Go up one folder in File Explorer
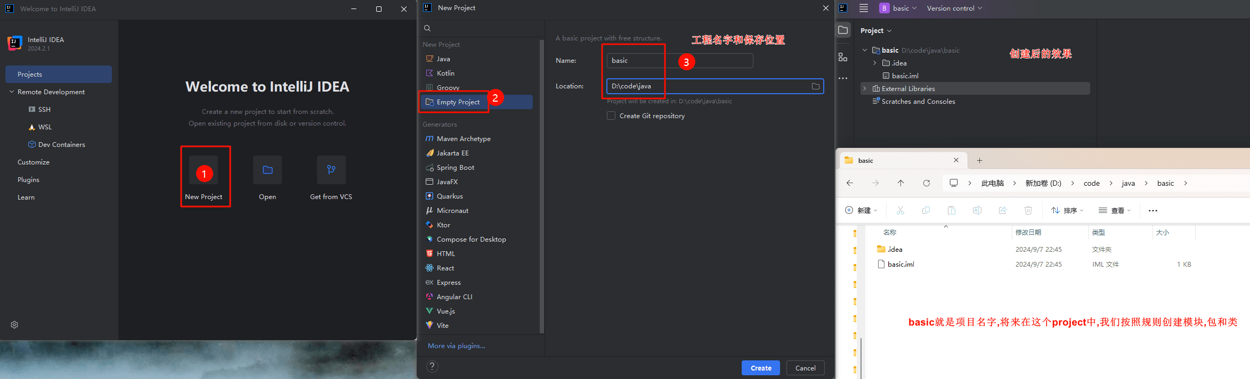Image resolution: width=1250 pixels, height=379 pixels. click(901, 183)
